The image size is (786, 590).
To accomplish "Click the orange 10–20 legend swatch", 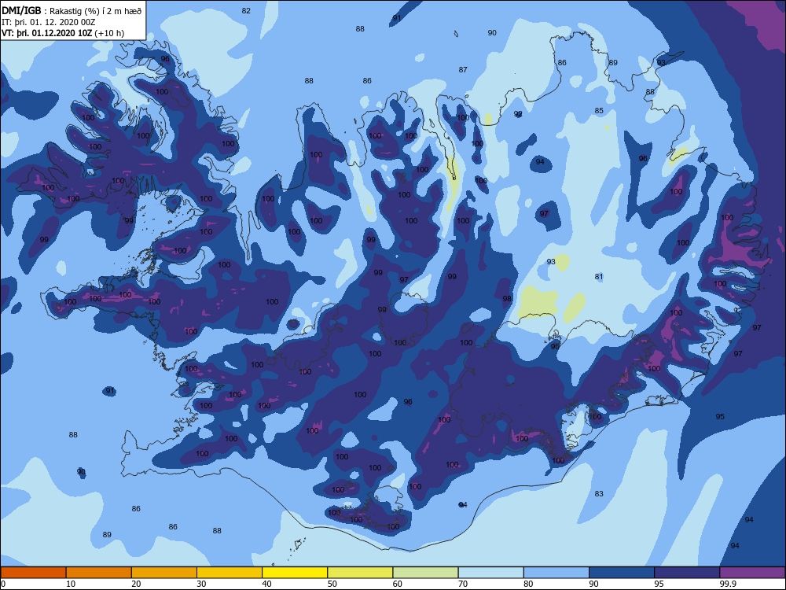I will [99, 573].
